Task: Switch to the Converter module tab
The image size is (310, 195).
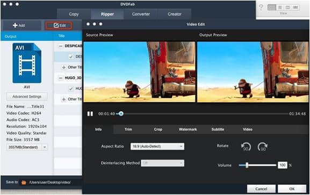Action: (141, 15)
